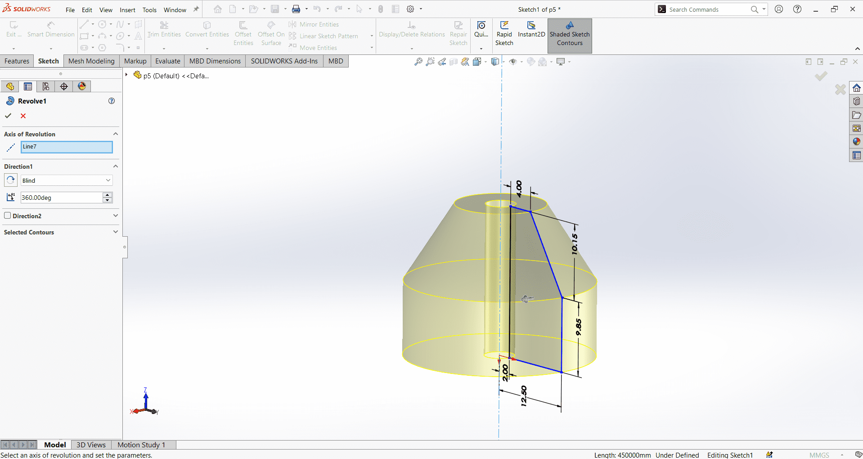
Task: Open the File menu
Action: (x=70, y=10)
